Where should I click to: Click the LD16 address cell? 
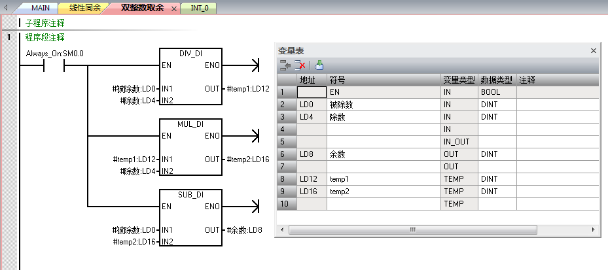[x=312, y=192]
